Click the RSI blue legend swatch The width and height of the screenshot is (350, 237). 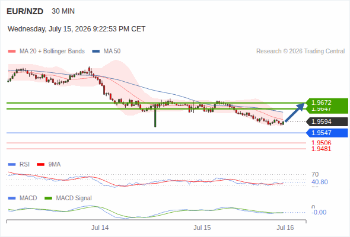pos(12,165)
